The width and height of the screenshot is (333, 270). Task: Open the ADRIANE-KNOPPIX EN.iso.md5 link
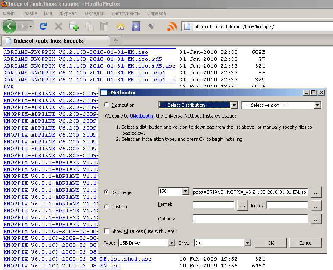(83, 59)
